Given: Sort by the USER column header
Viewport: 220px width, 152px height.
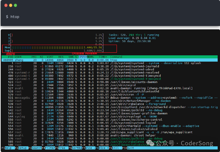Looking at the screenshot, I should 18,57.
